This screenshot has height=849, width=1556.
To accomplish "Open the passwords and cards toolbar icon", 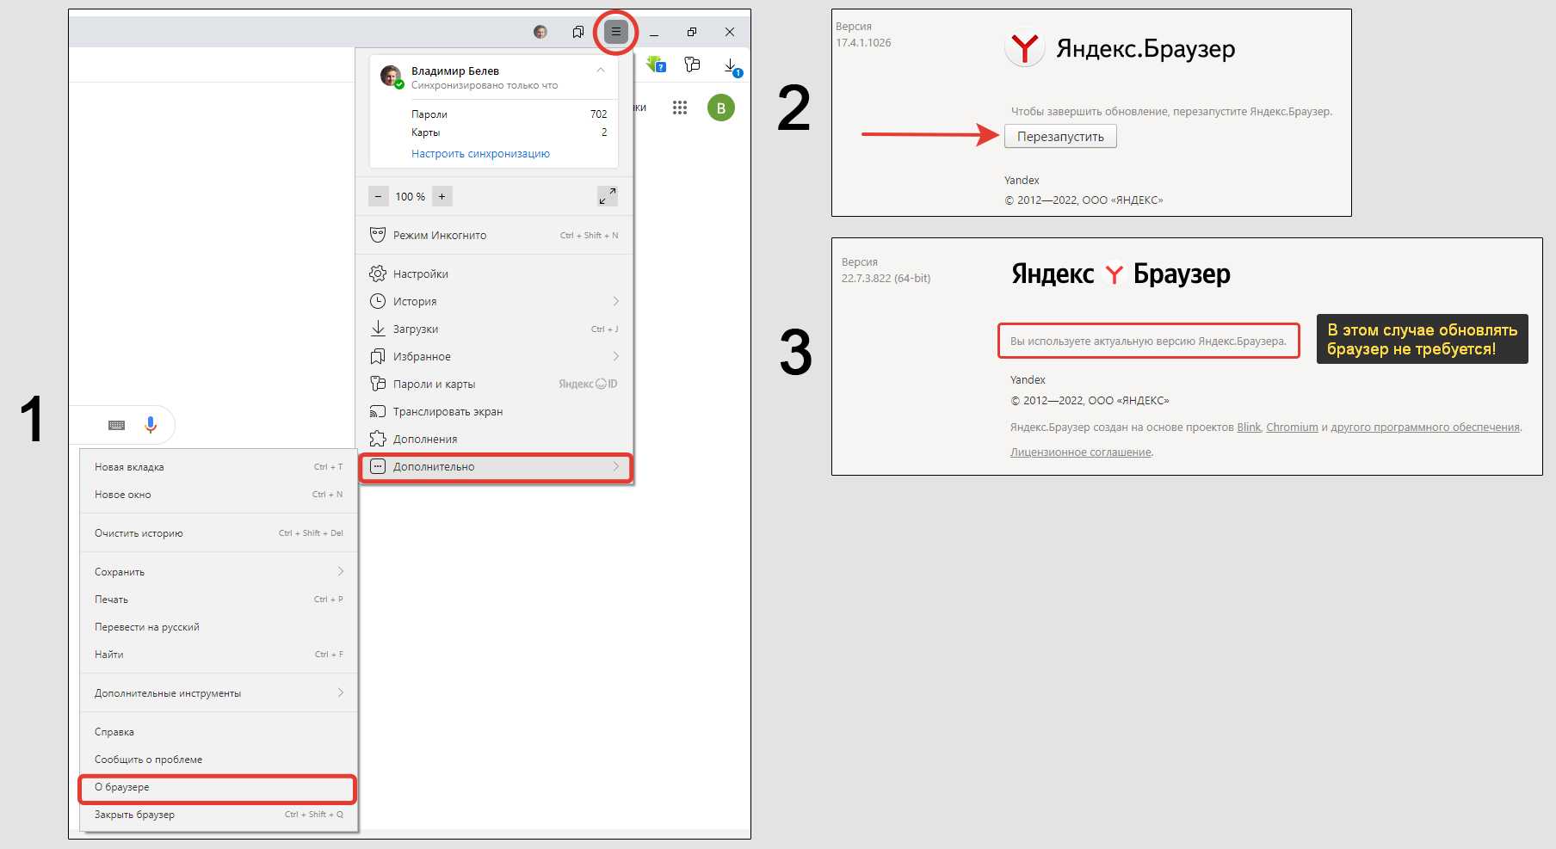I will (x=692, y=65).
